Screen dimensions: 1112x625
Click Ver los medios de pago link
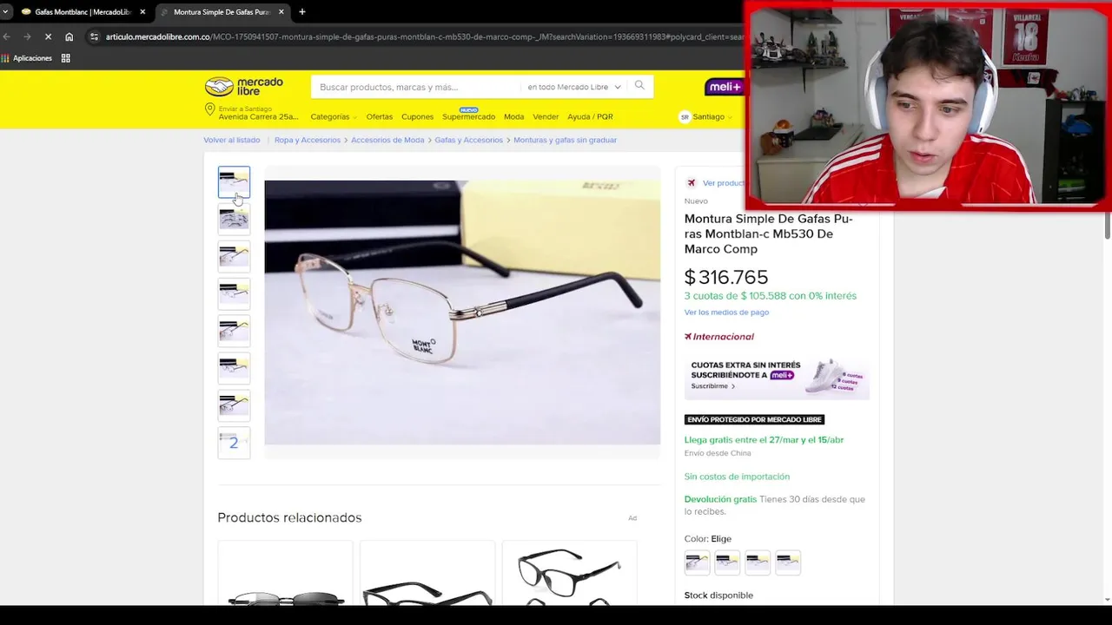pos(726,312)
